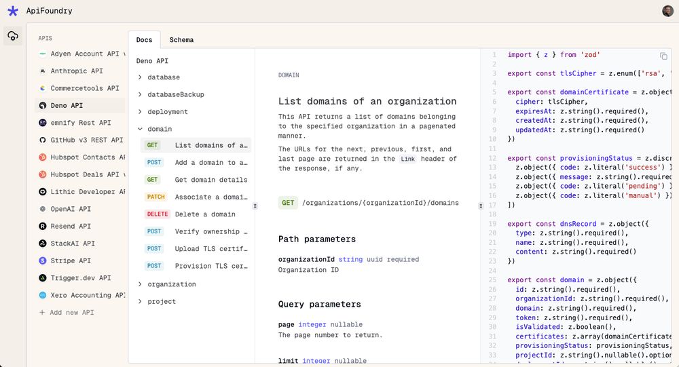This screenshot has height=367, width=679.
Task: Select POST Verify ownership endpoint
Action: click(196, 232)
